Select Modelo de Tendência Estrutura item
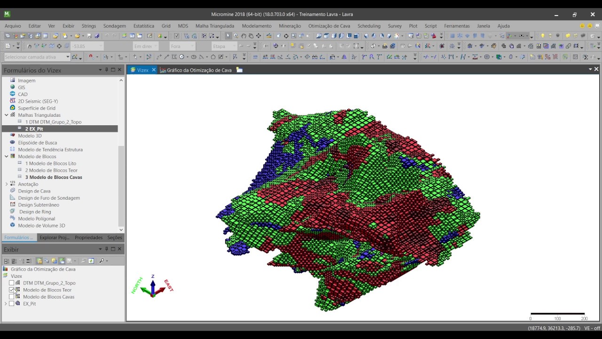This screenshot has width=602, height=339. (x=50, y=149)
